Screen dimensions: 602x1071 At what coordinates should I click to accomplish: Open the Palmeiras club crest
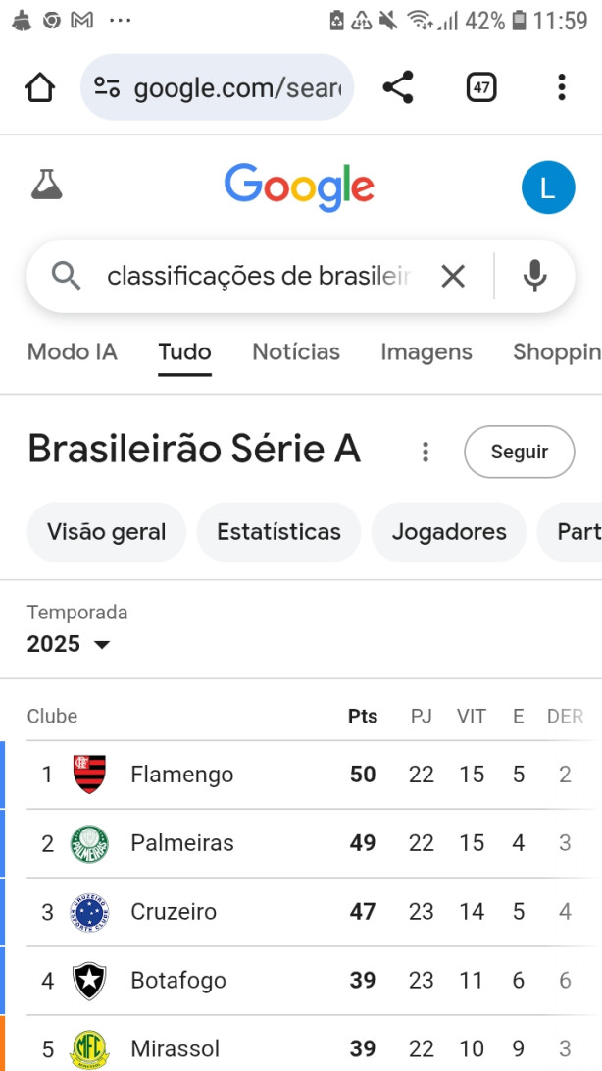coord(89,843)
